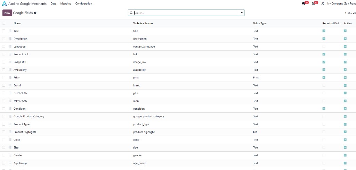Open the Google Product Category record
Viewport: 356px width, 170px height.
29,117
